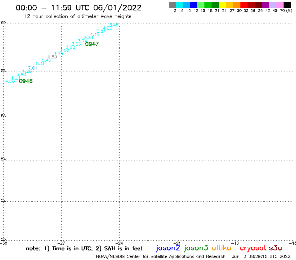
Task: Click the dark blue swatch in the legend
Action: [x=194, y=5]
